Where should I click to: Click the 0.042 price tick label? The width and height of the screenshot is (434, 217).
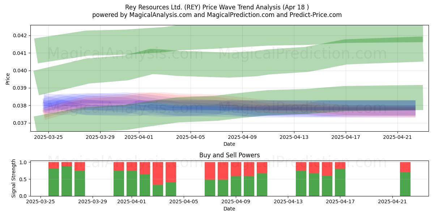tap(20, 35)
